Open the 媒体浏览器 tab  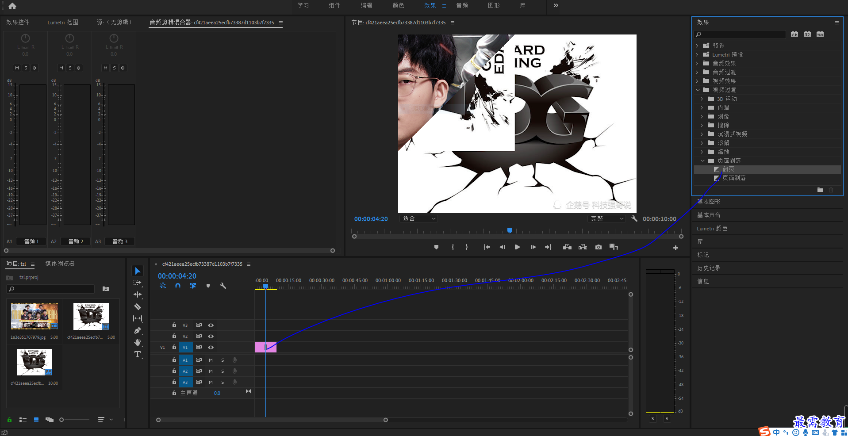60,264
